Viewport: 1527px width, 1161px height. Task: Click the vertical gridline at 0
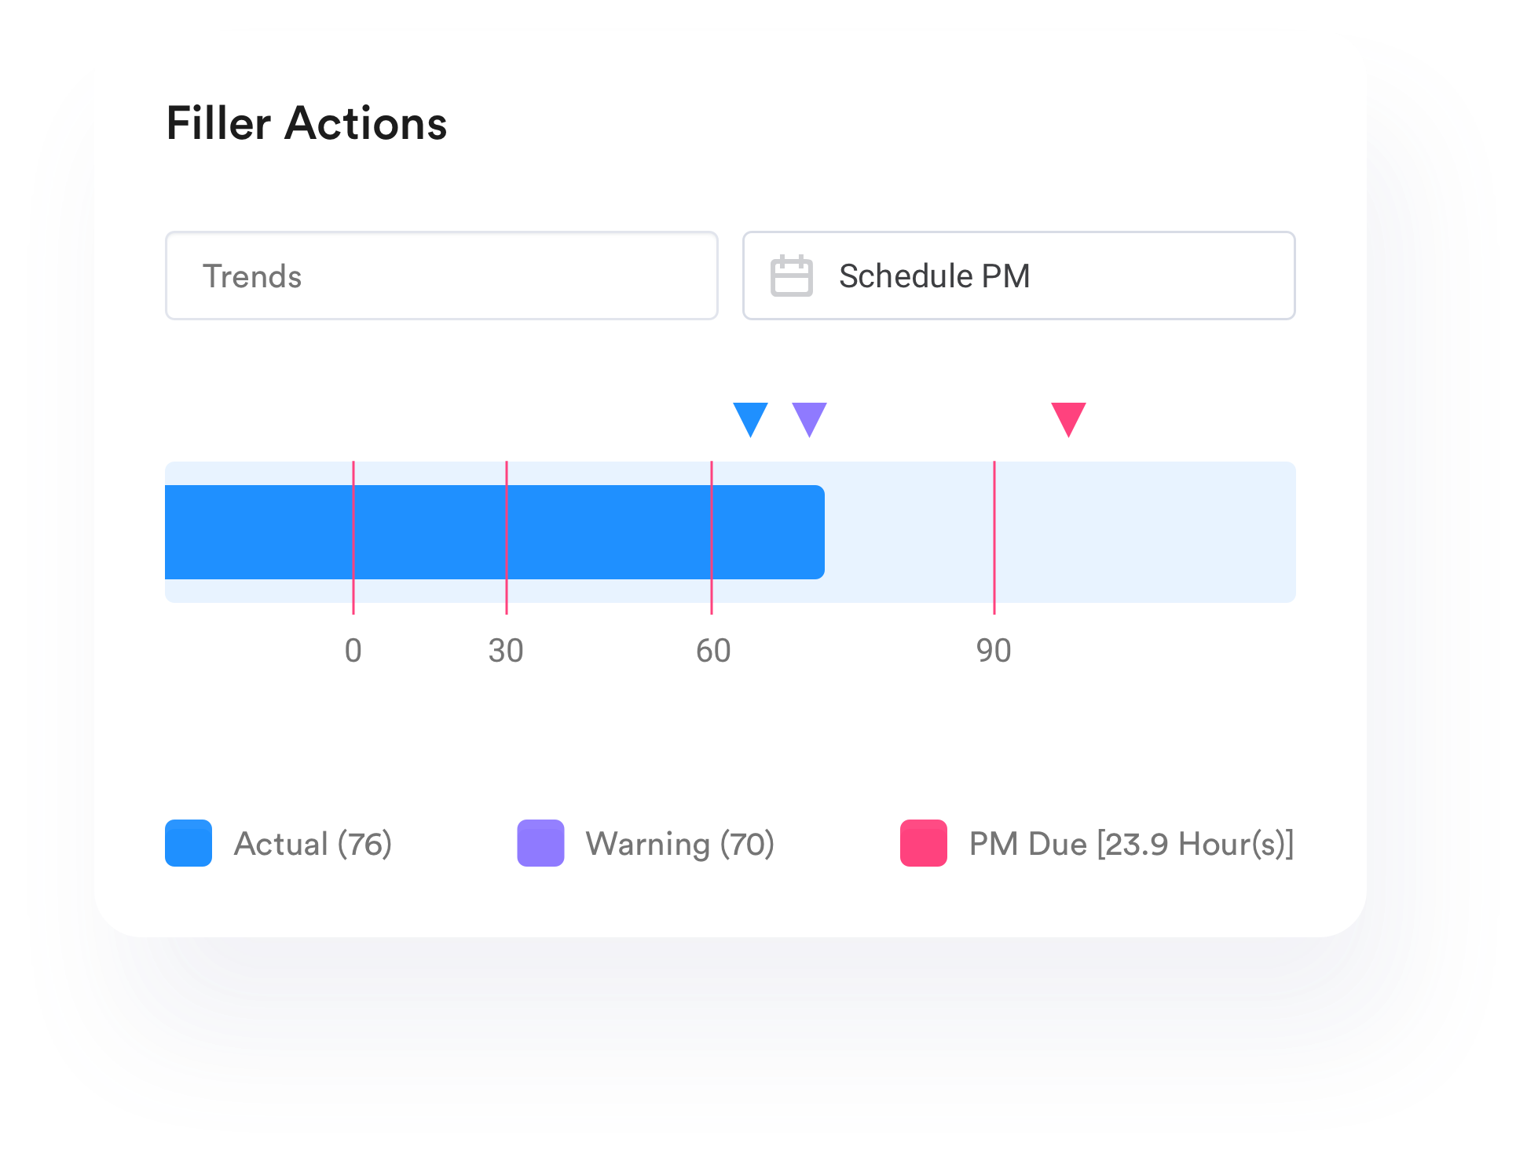tap(353, 538)
